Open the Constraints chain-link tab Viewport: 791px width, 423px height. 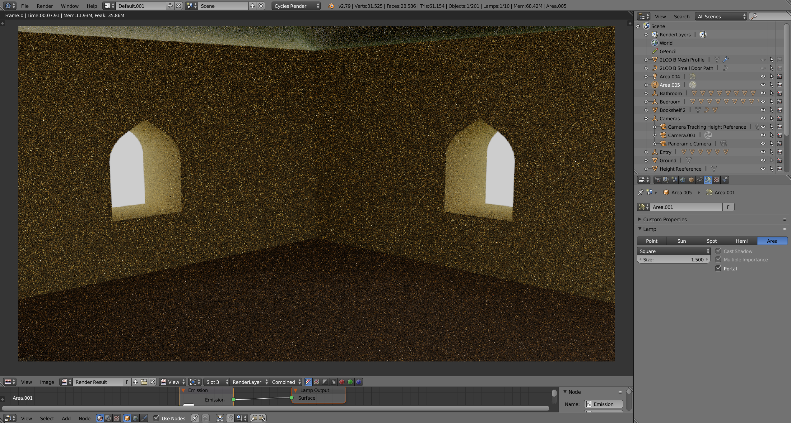[699, 180]
